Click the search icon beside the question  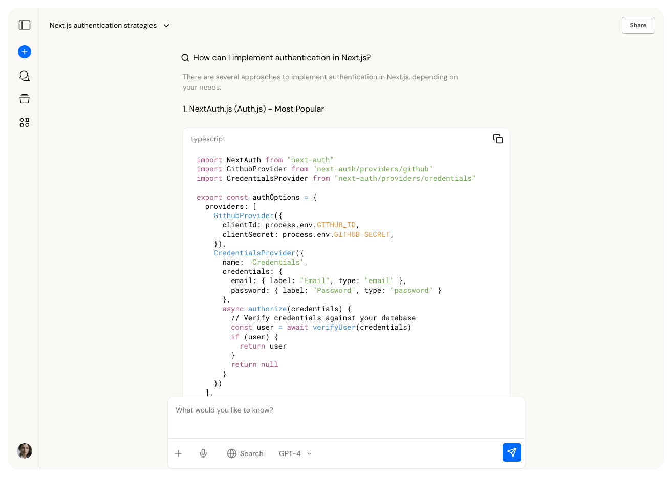[x=185, y=58]
